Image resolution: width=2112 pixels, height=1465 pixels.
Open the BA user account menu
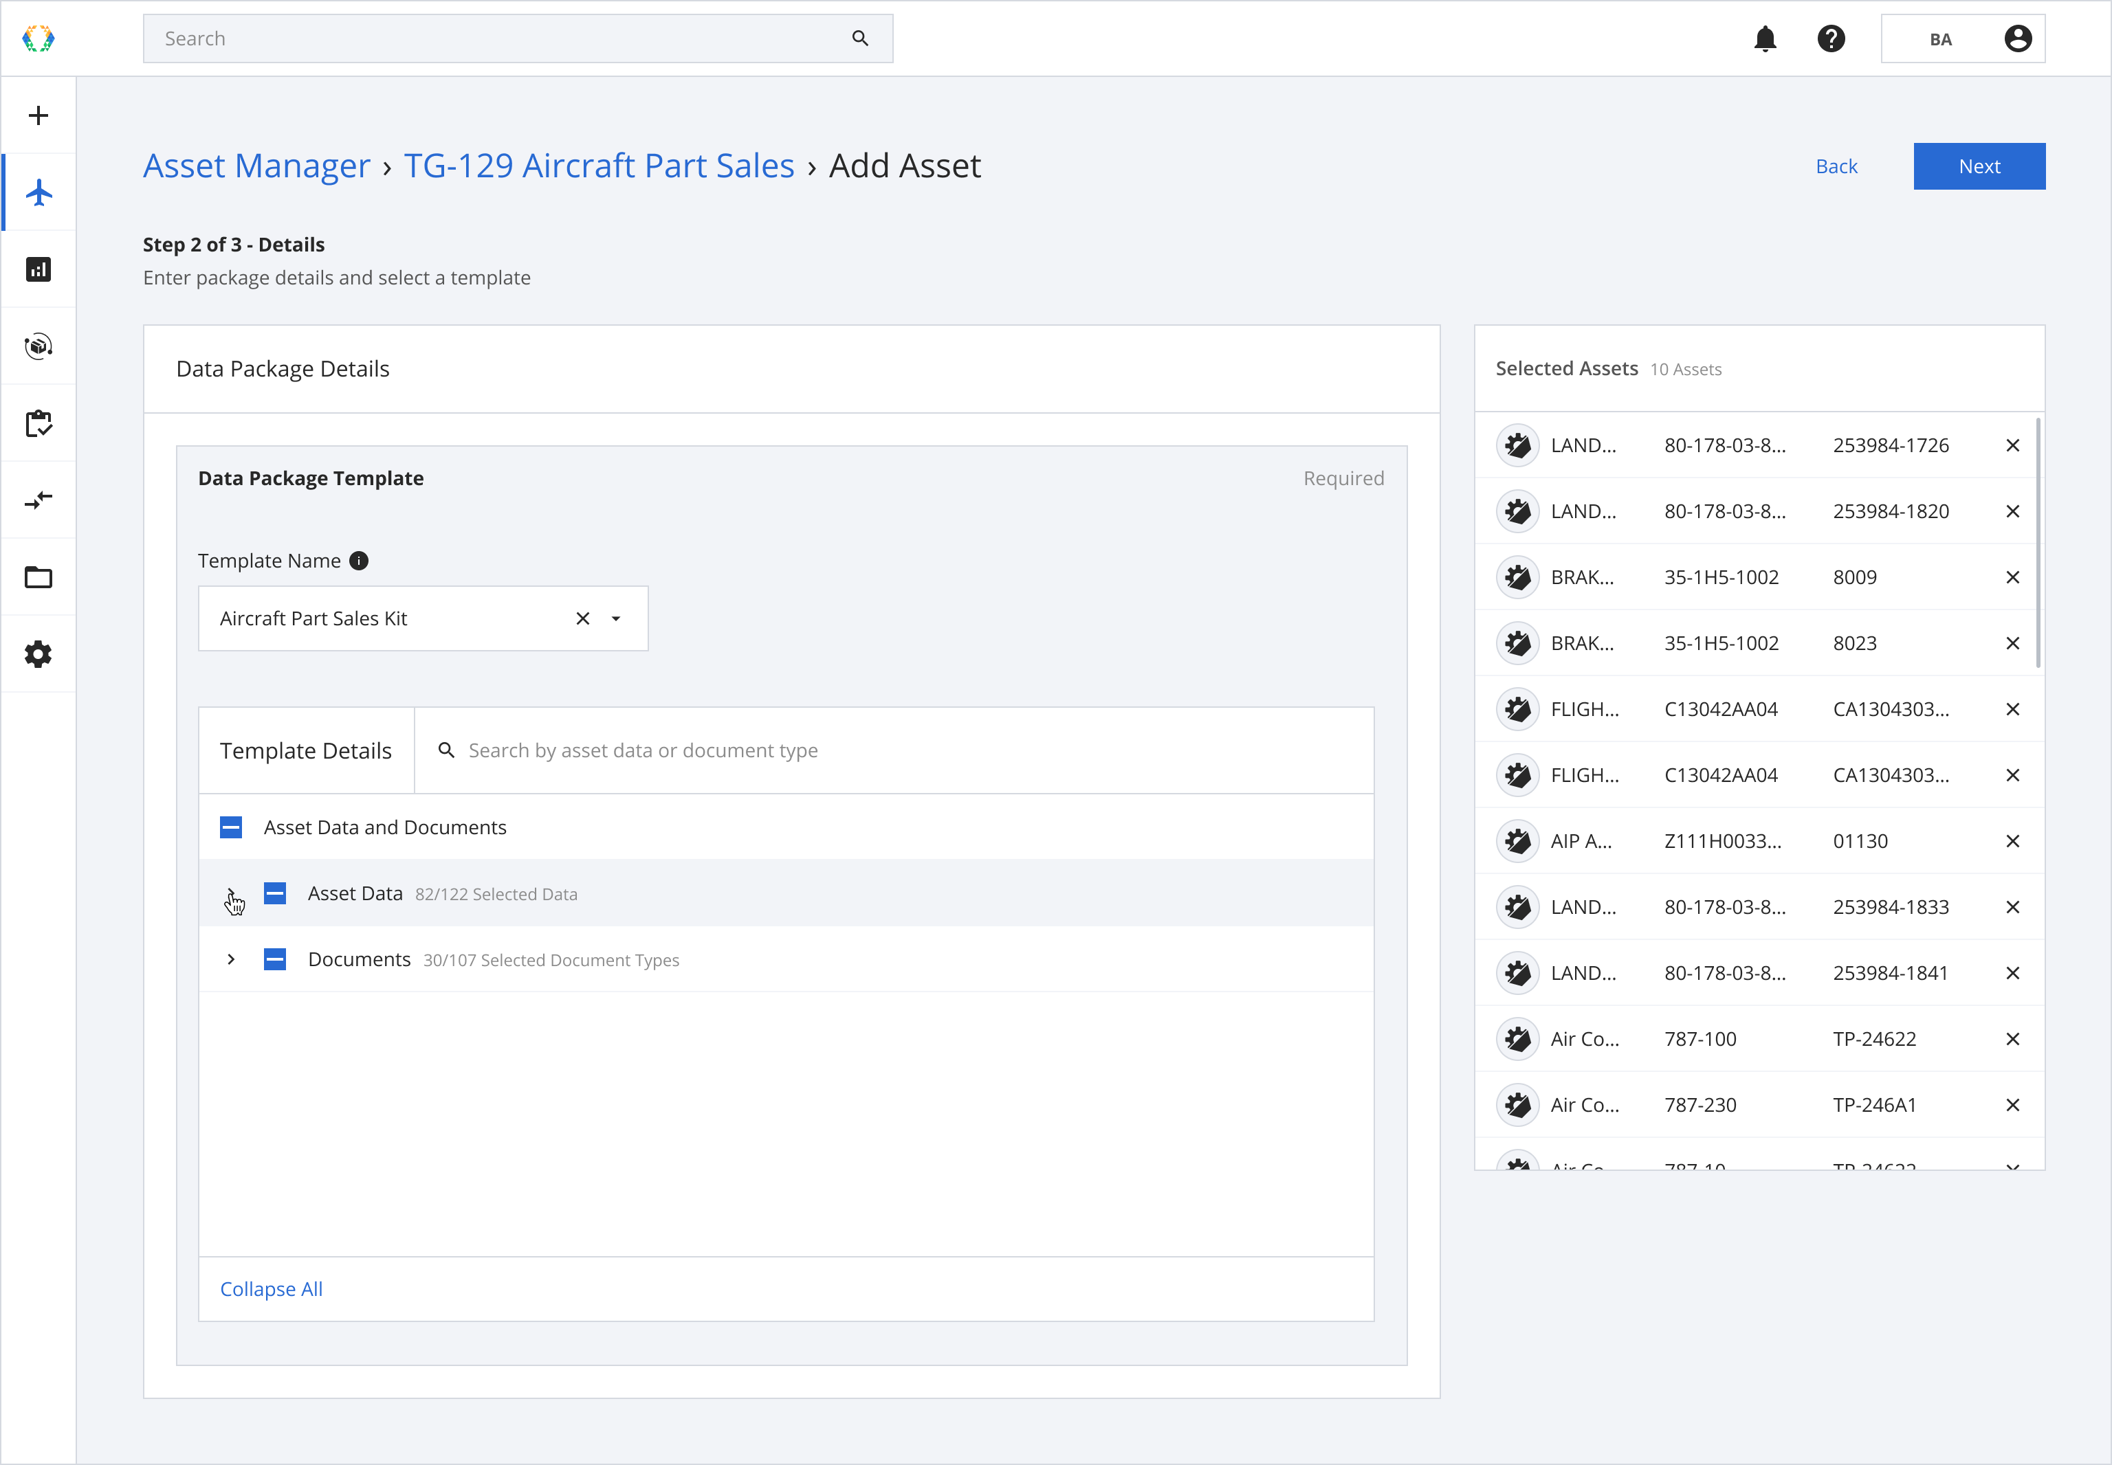[x=1962, y=38]
